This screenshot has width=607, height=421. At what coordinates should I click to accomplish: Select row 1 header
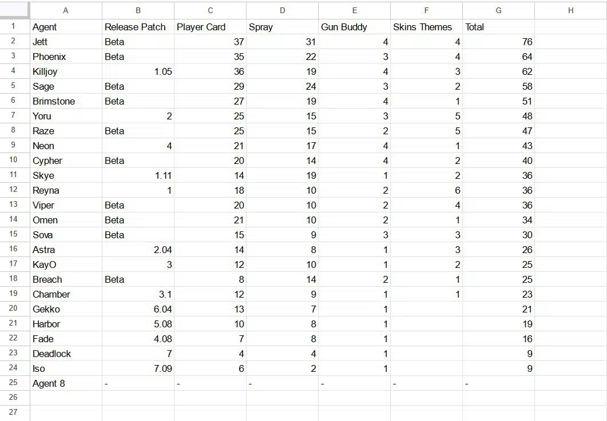(15, 27)
